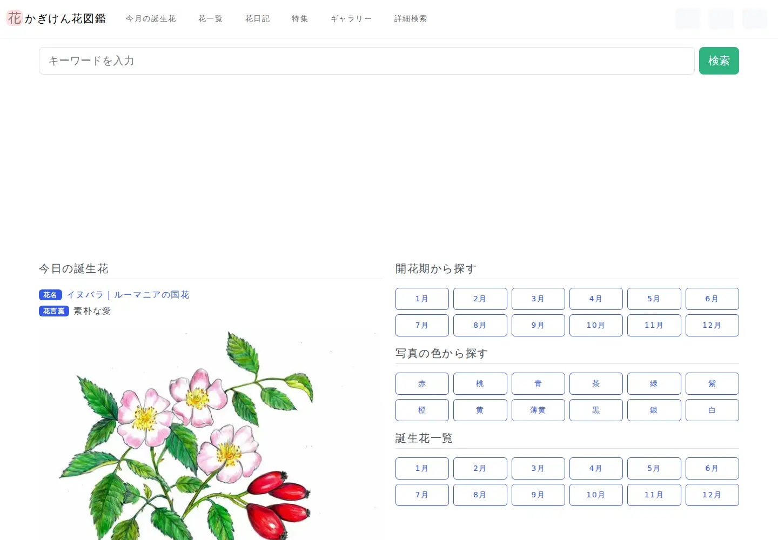Filter photos by 赤 color
This screenshot has height=540, width=778.
point(422,383)
